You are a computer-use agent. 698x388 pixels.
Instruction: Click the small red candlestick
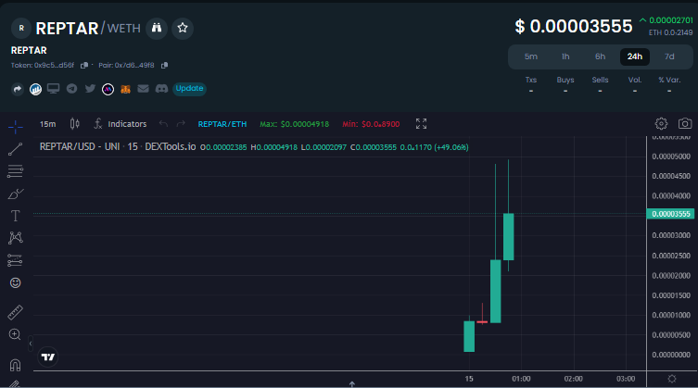pyautogui.click(x=482, y=321)
